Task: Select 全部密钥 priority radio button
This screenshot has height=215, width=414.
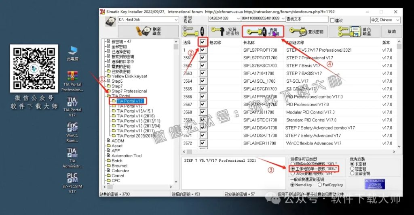Action: 352,173
